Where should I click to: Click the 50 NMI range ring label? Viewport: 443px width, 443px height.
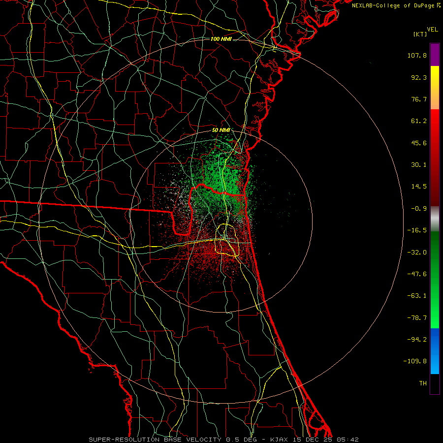click(x=221, y=130)
